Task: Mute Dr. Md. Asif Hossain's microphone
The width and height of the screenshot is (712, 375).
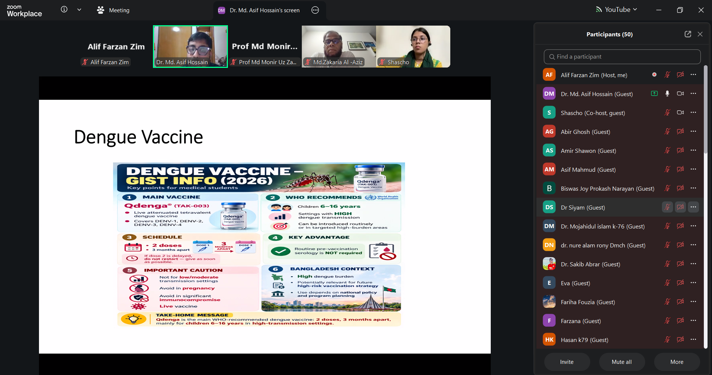Action: tap(667, 93)
